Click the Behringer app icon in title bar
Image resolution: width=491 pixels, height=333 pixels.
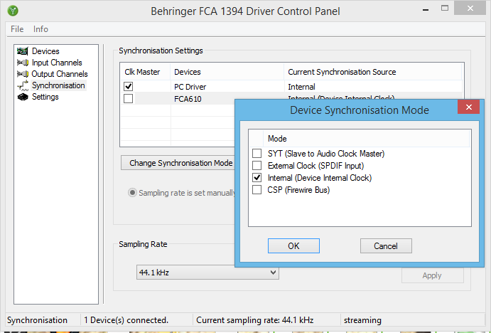13,11
